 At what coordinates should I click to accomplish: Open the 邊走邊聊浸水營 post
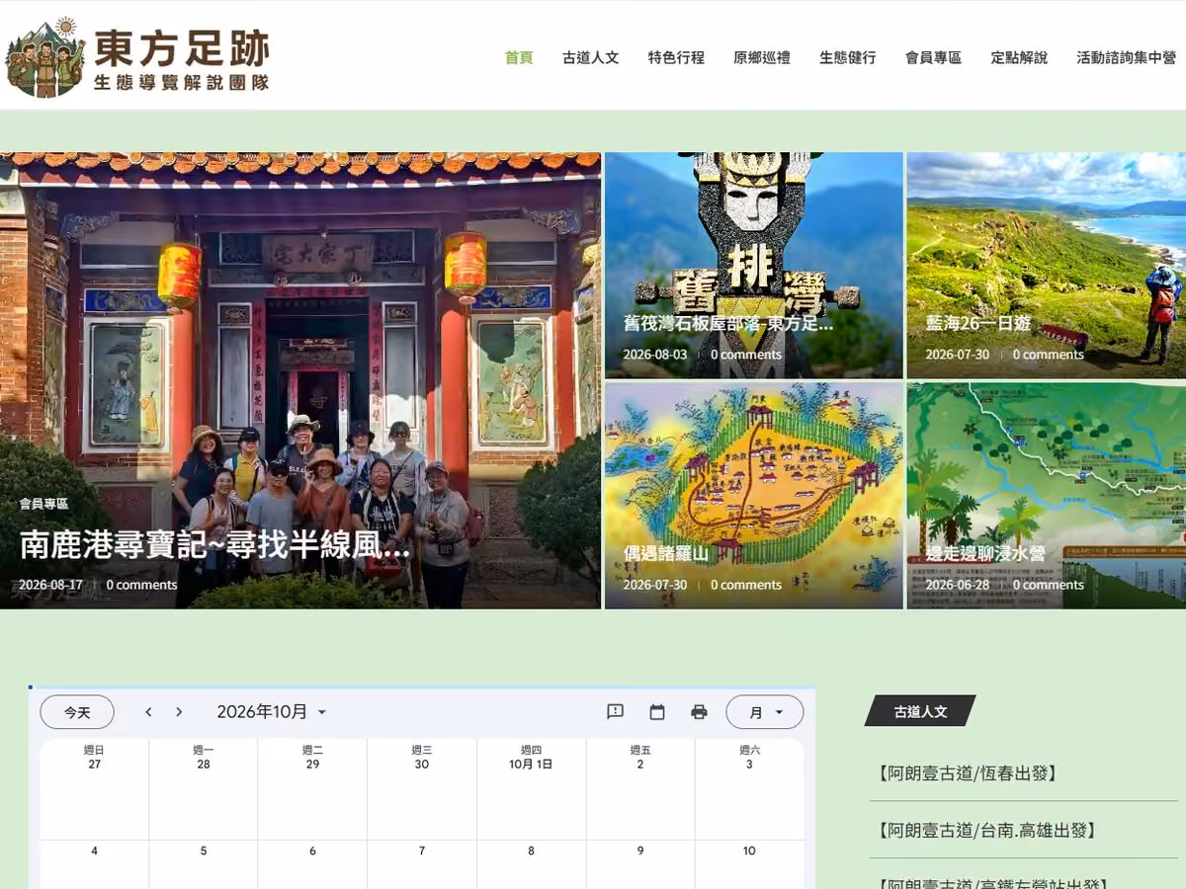(x=985, y=553)
